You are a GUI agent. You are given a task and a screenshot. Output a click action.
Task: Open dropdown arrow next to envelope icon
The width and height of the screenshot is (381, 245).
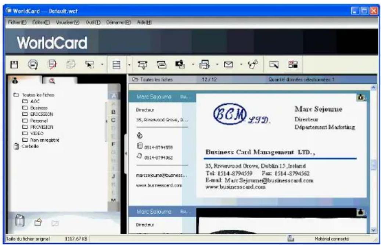(241, 65)
